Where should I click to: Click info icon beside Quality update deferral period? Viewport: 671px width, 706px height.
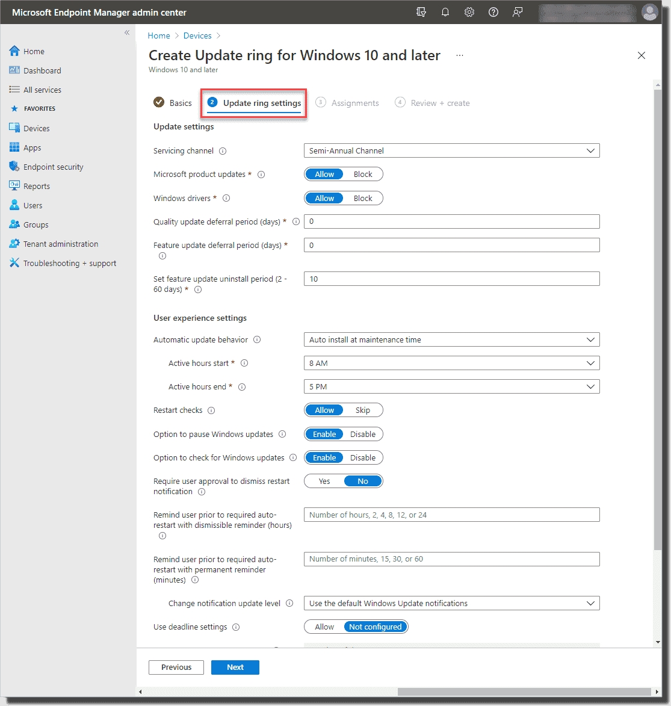coord(296,221)
